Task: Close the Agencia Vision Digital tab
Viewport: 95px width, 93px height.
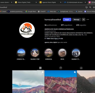Action: (x=61, y=2)
